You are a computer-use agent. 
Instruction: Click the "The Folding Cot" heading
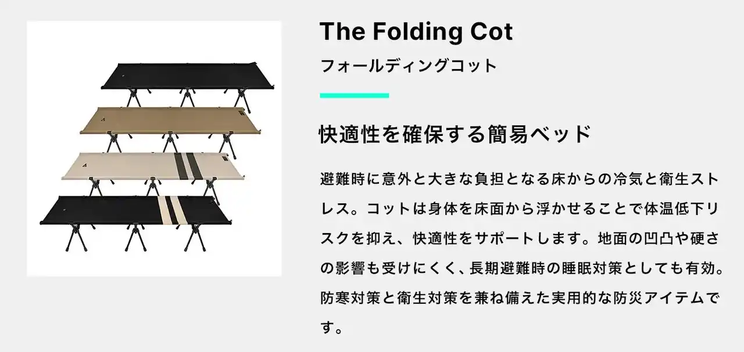coord(416,31)
